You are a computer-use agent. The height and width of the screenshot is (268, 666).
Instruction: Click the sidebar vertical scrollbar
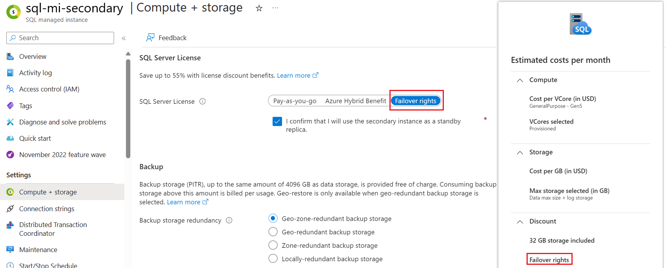(x=128, y=109)
